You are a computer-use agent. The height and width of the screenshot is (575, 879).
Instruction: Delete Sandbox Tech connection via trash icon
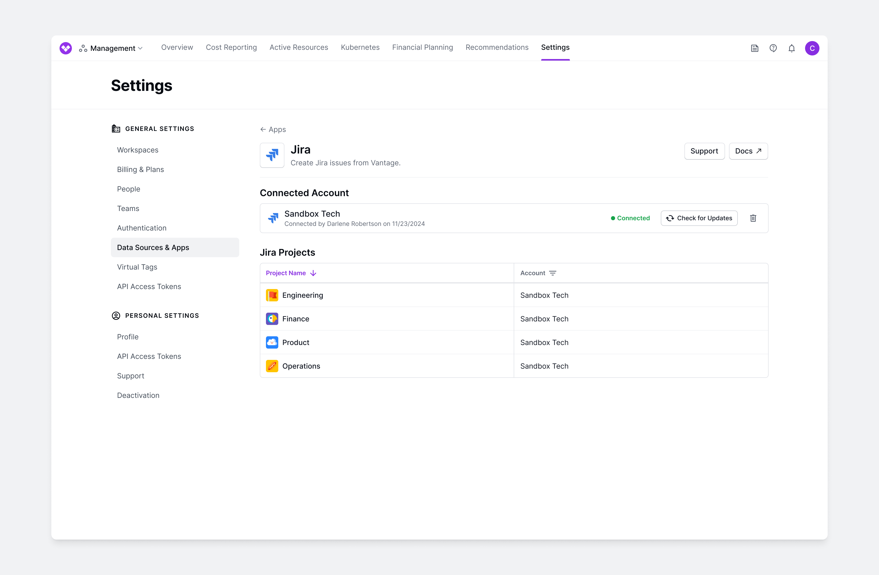coord(753,218)
